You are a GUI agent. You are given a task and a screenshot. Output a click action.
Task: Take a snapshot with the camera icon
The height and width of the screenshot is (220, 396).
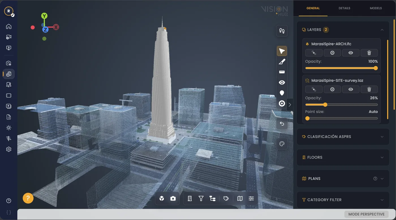point(173,199)
